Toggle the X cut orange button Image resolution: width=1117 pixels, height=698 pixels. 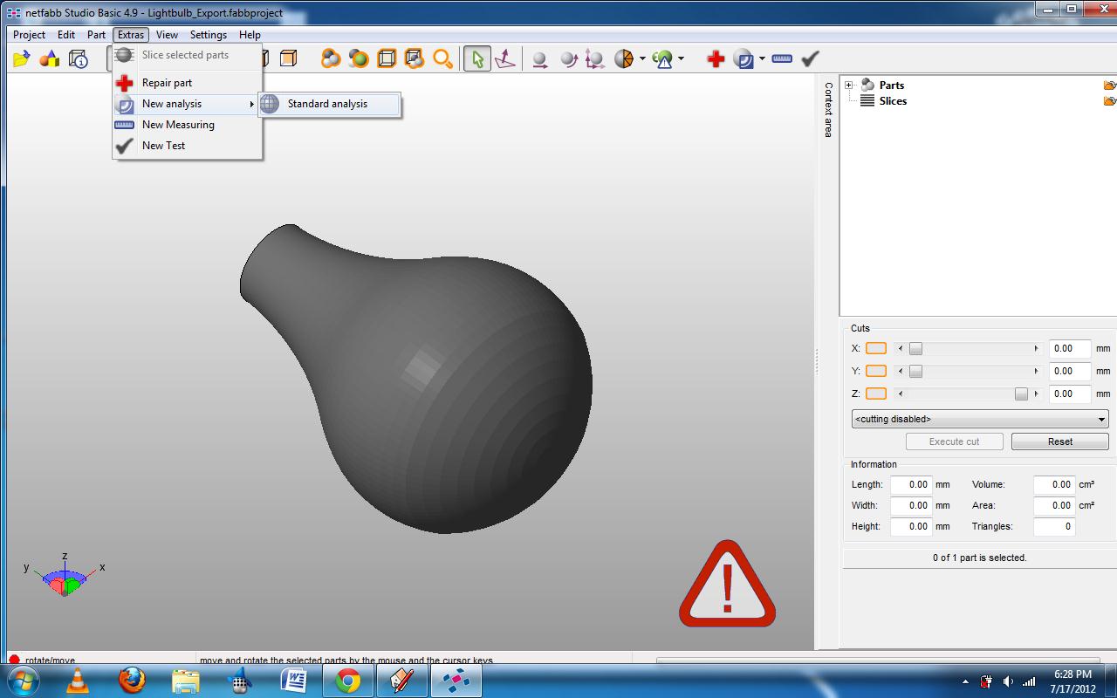click(876, 348)
